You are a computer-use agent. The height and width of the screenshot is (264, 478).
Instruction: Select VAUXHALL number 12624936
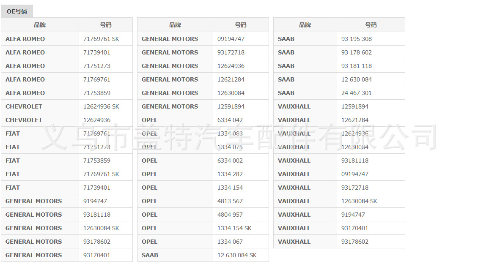[x=355, y=133]
